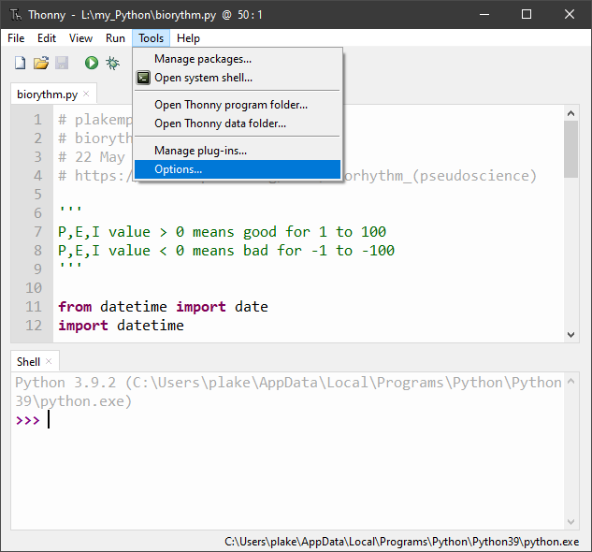Choose Open Thonny data folder...
This screenshot has height=552, width=592.
(x=238, y=123)
